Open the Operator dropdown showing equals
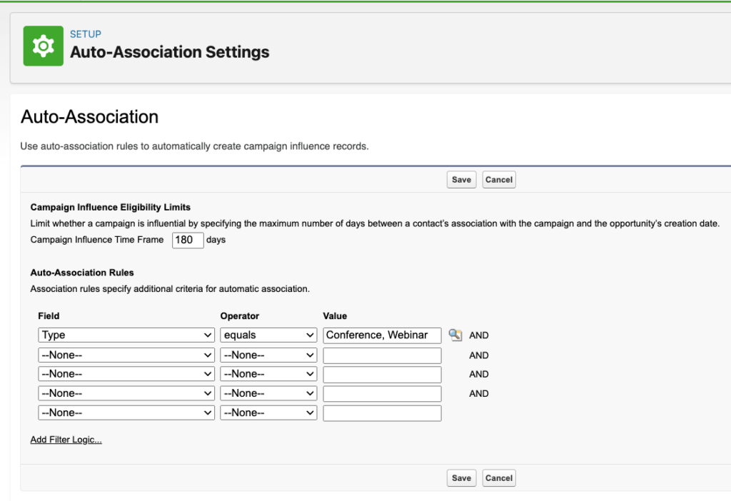The image size is (731, 501). pos(268,335)
